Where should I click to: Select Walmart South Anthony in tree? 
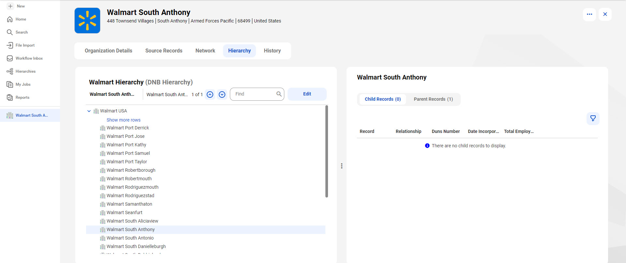click(x=131, y=230)
